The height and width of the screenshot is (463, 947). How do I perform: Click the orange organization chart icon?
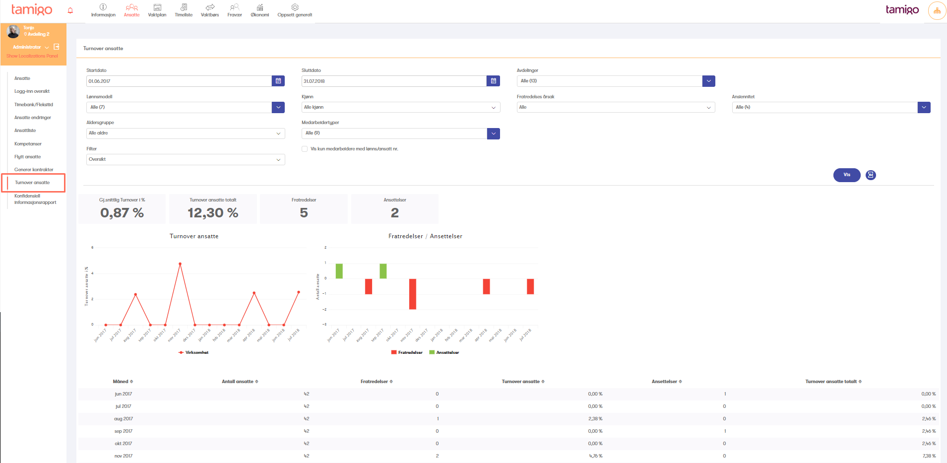[937, 10]
